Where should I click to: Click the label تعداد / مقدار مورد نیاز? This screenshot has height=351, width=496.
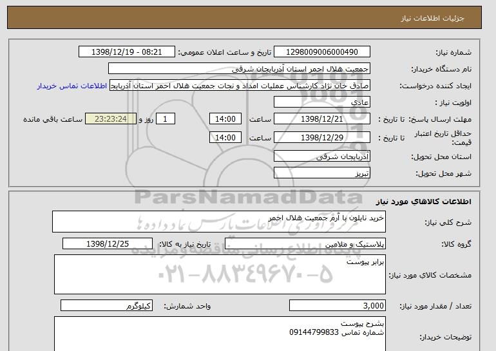pyautogui.click(x=435, y=306)
